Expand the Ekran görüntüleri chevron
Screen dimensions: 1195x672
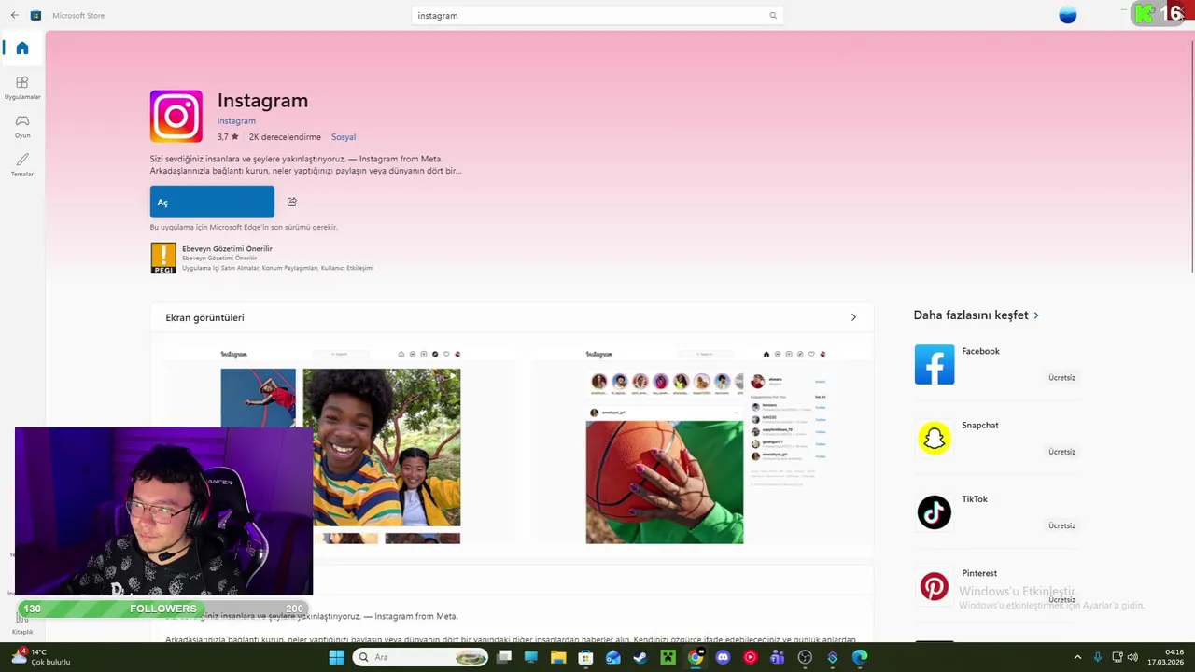[853, 317]
